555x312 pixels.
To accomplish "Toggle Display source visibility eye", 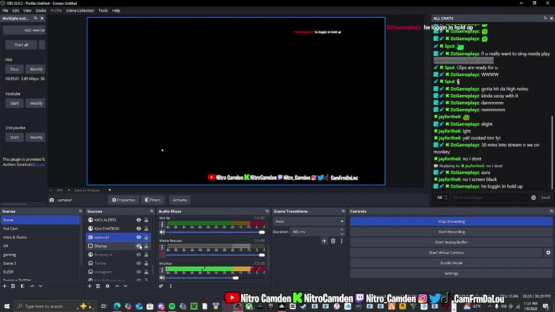I will coord(139,246).
